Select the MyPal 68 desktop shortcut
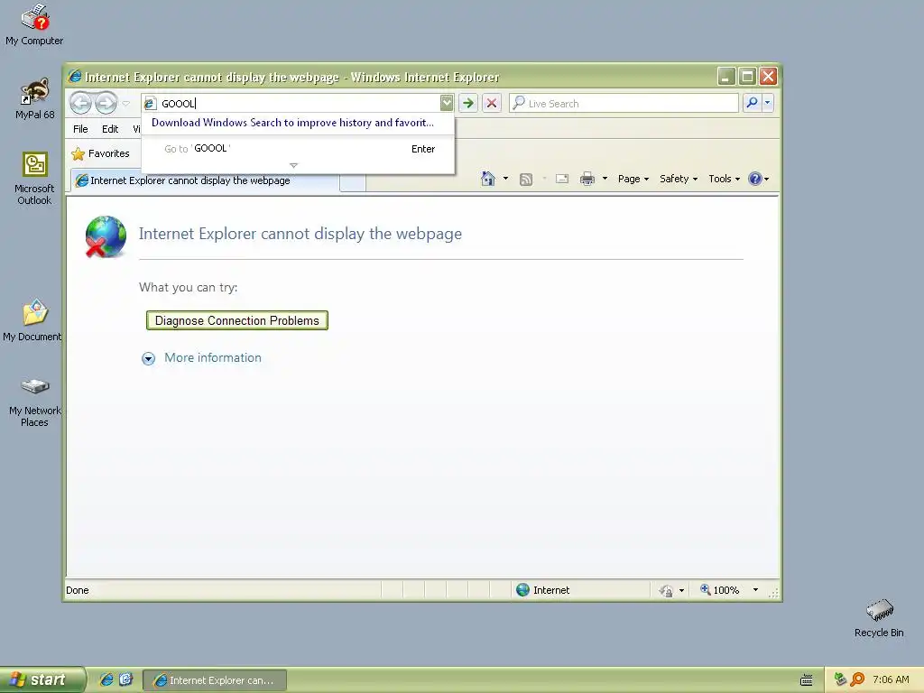This screenshot has width=924, height=693. tap(35, 98)
